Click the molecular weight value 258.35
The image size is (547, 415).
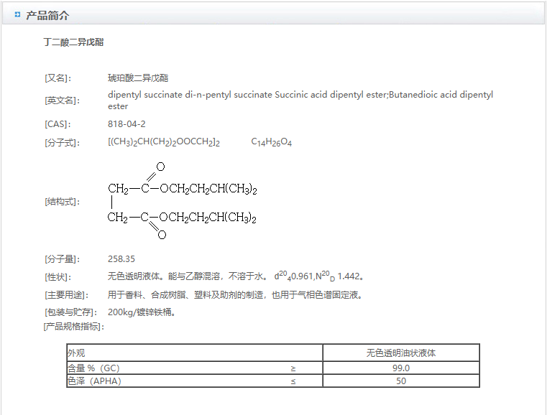(121, 259)
